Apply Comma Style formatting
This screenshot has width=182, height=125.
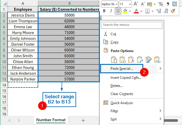pos(168,4)
